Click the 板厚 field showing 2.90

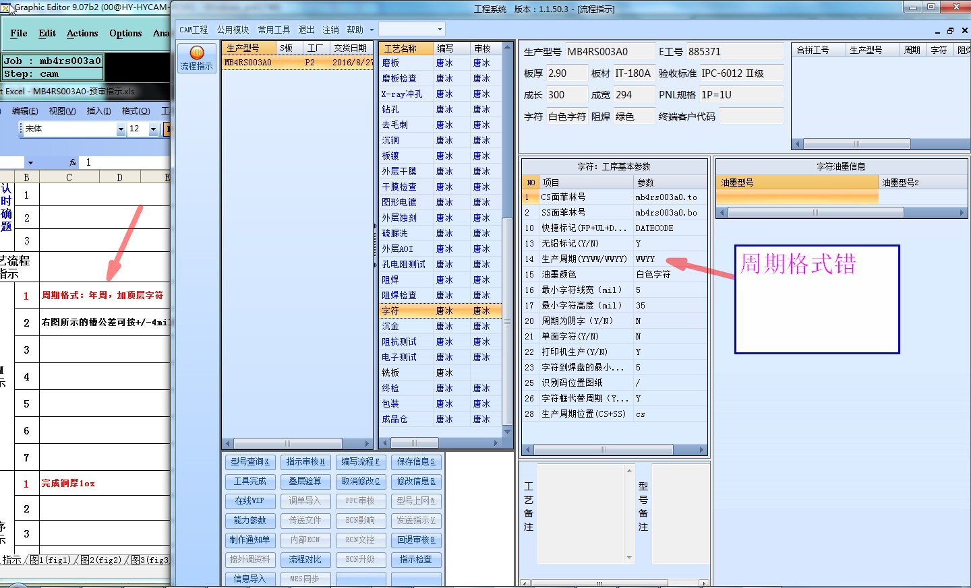566,73
